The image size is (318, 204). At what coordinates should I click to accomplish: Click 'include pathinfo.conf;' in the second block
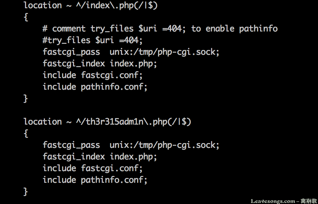click(95, 180)
